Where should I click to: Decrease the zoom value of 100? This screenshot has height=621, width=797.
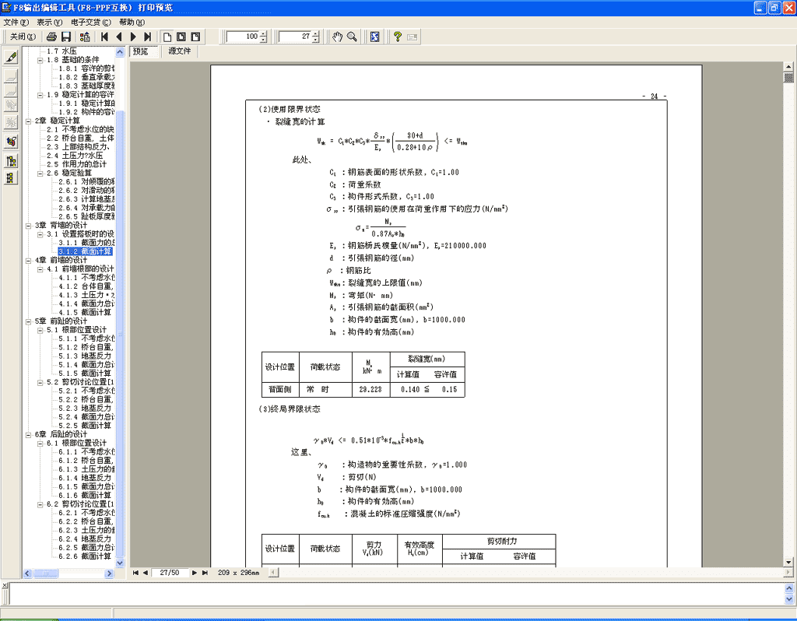263,40
